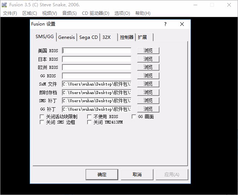Click the GG BIOS path field

(96, 76)
